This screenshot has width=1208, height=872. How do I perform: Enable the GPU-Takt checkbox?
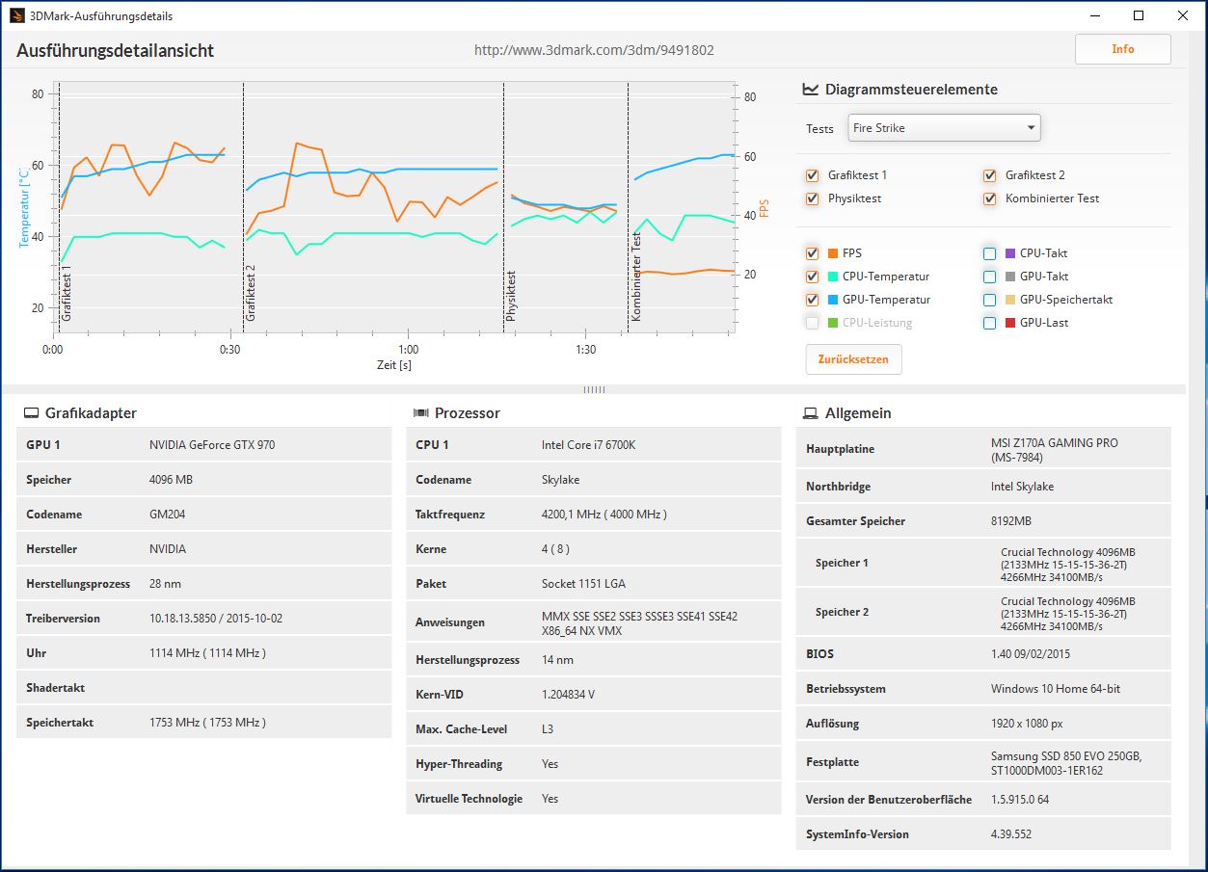click(x=989, y=277)
